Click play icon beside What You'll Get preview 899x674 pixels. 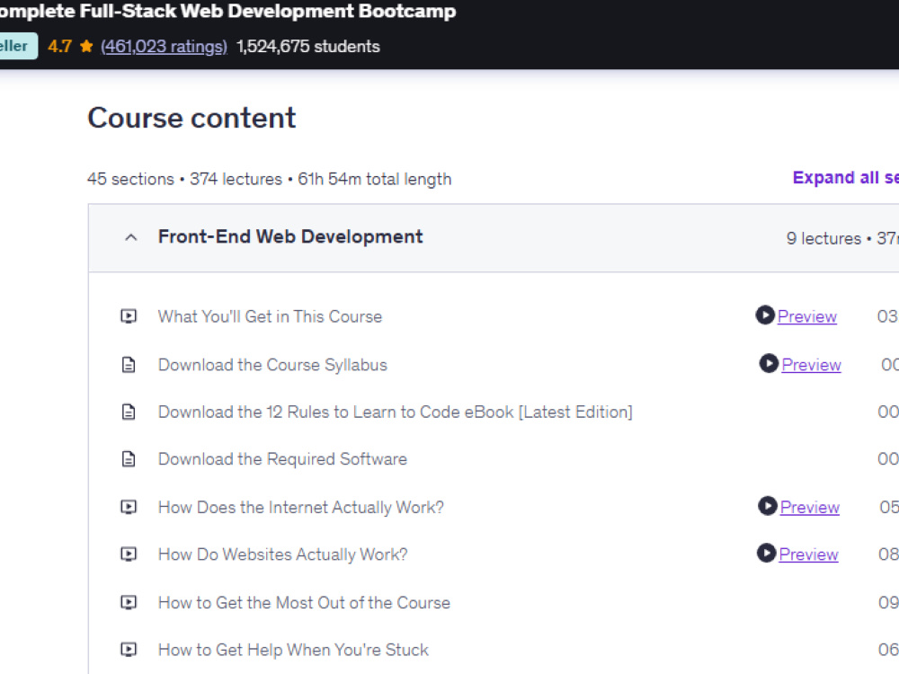(765, 315)
